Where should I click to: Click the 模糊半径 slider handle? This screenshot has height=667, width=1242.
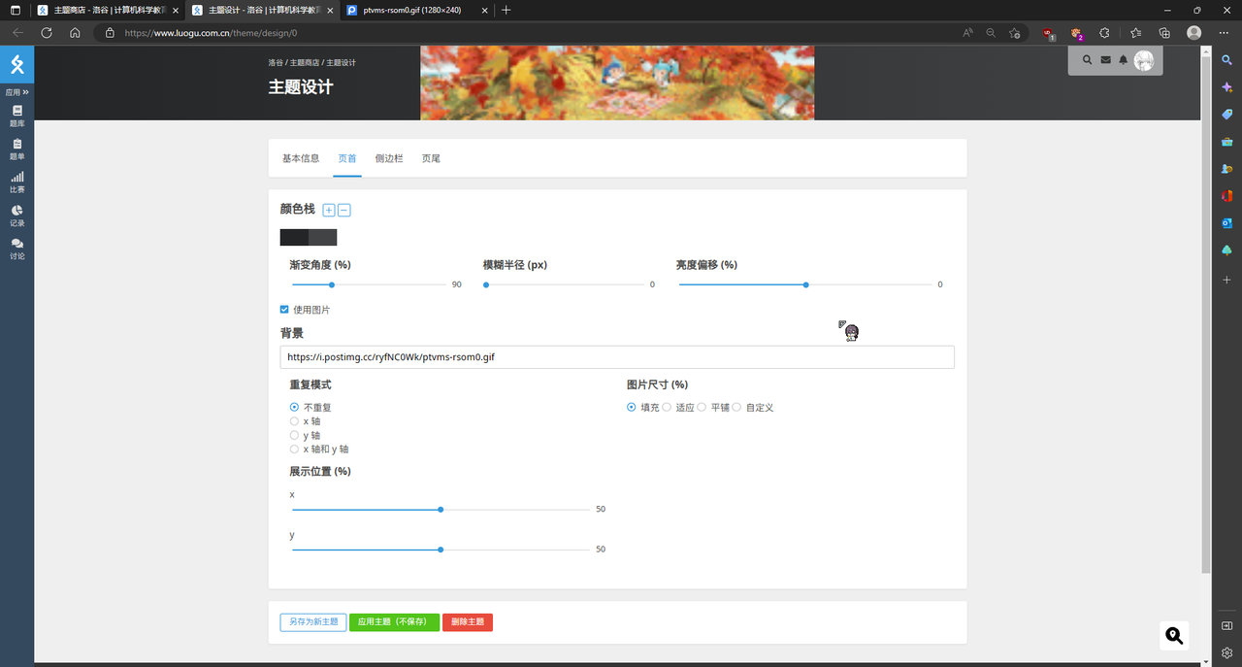click(486, 284)
